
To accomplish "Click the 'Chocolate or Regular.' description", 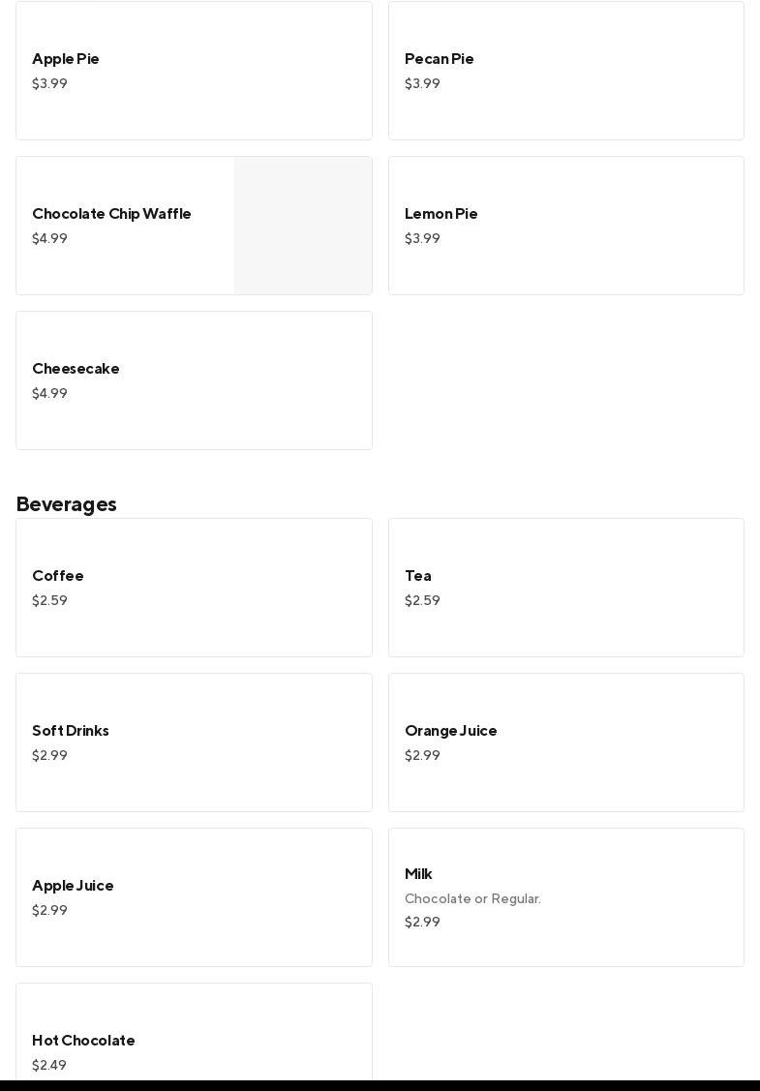I will click(x=472, y=899).
